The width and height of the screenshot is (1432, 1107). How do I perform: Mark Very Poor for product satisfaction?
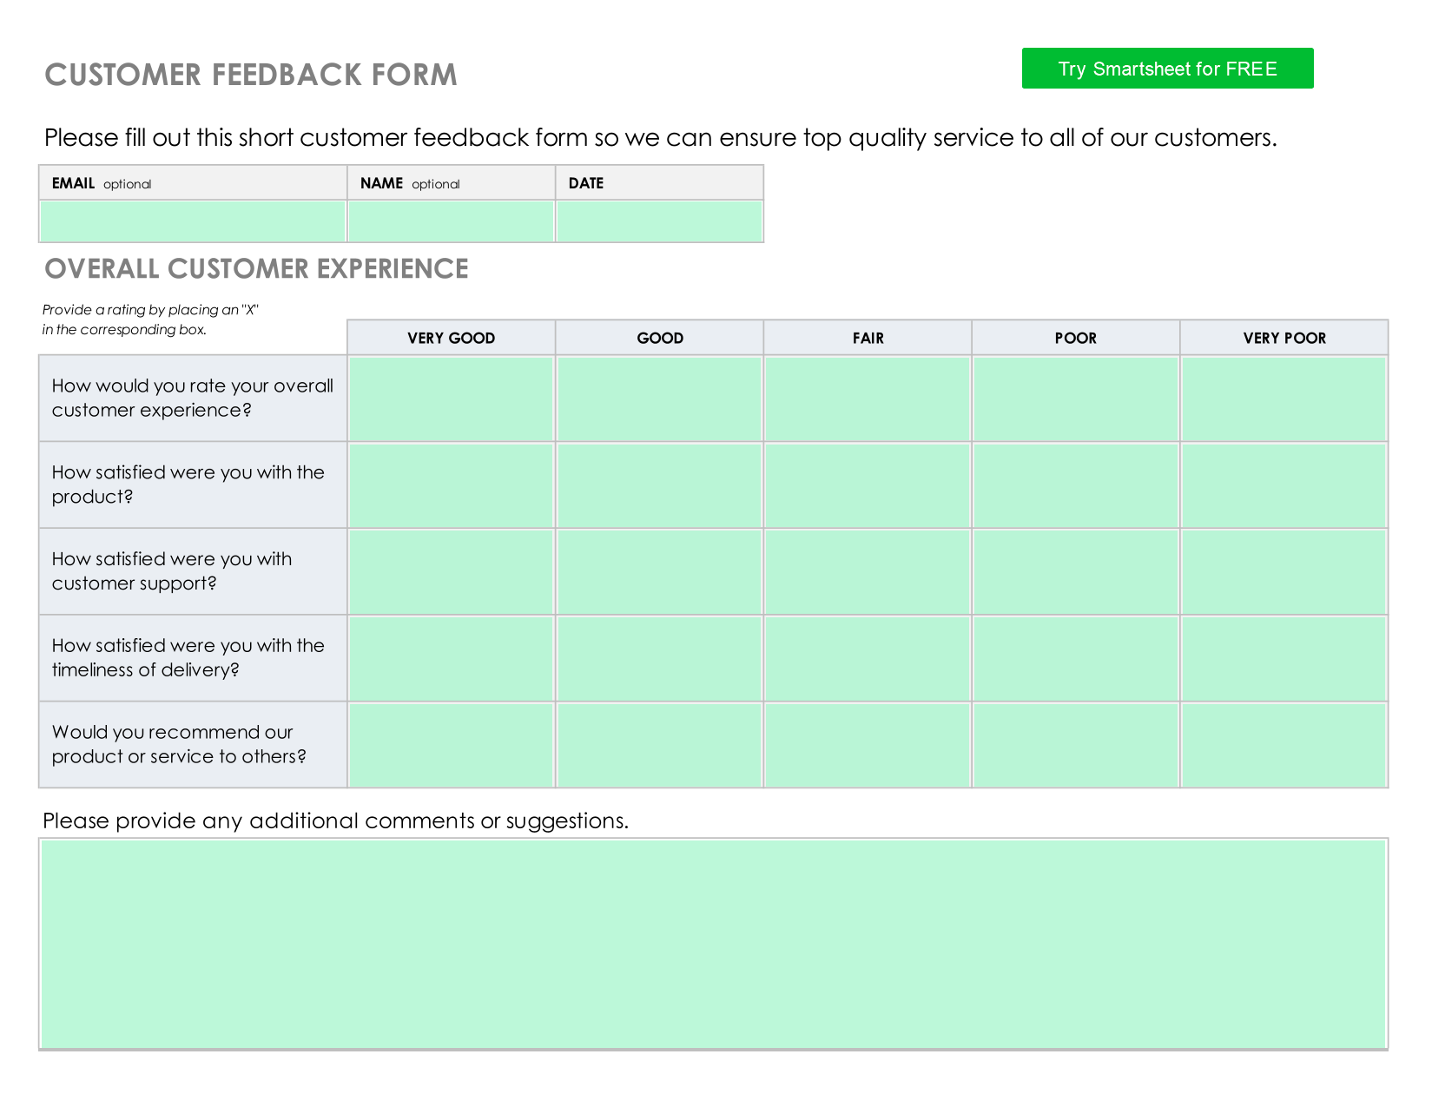[x=1284, y=485]
